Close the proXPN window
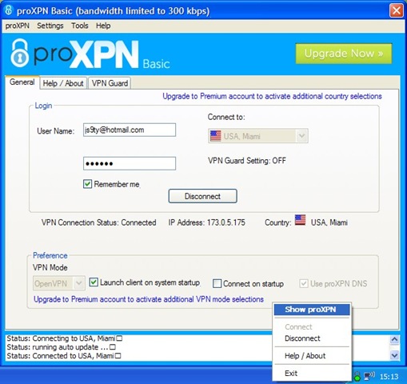The height and width of the screenshot is (384, 407). (396, 10)
